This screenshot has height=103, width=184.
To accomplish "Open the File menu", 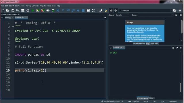I will pyautogui.click(x=3, y=6).
